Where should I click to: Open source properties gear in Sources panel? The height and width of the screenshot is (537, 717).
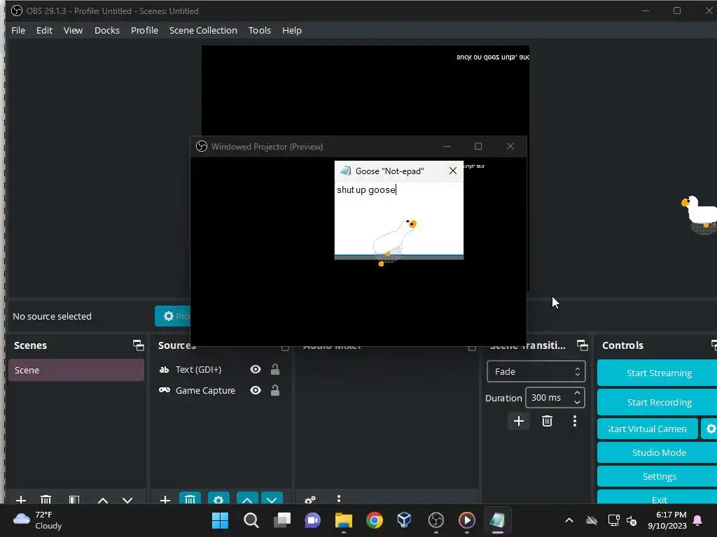[218, 498]
